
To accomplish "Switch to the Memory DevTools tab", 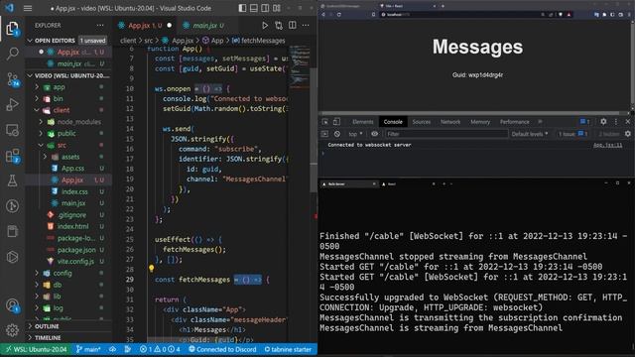I will (x=480, y=121).
